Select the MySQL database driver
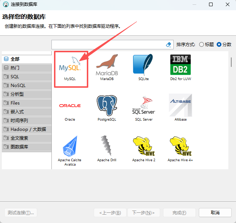This screenshot has width=236, height=223. click(x=70, y=68)
